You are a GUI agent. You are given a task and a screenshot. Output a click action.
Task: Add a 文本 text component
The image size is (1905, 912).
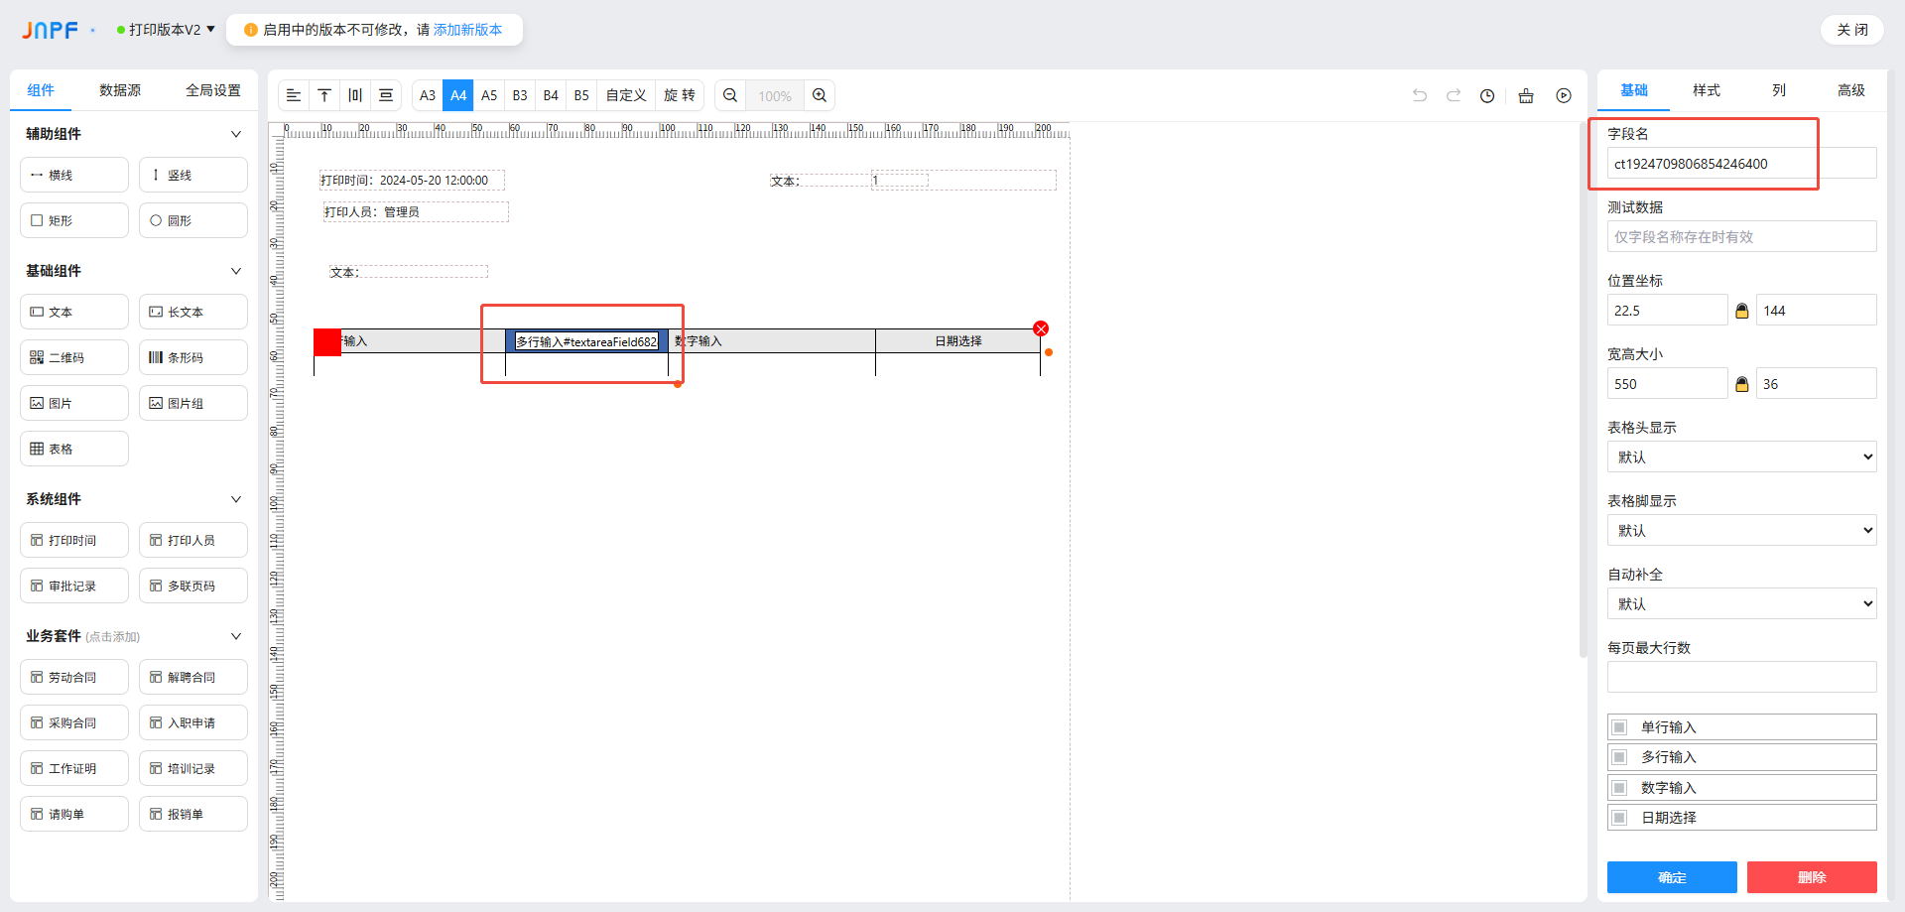click(x=74, y=312)
